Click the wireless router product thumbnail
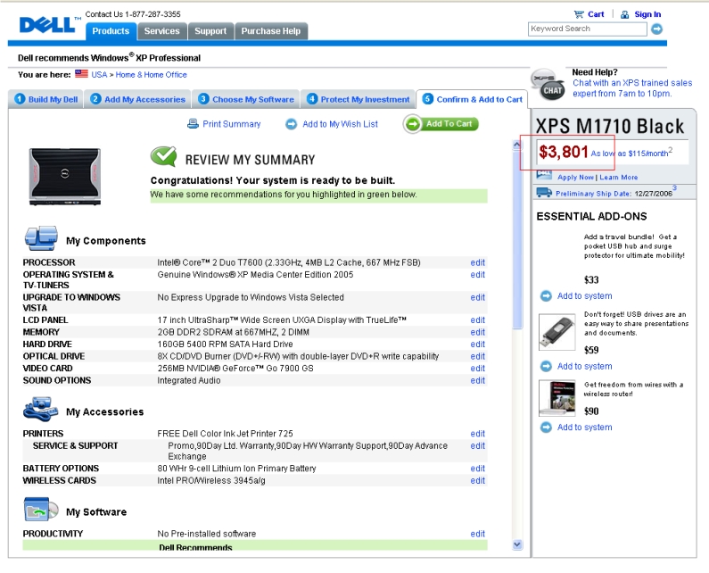 (557, 398)
